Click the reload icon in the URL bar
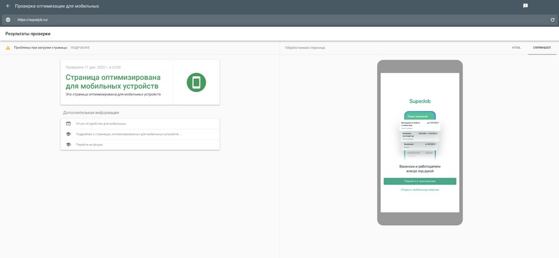559x258 pixels. [552, 20]
